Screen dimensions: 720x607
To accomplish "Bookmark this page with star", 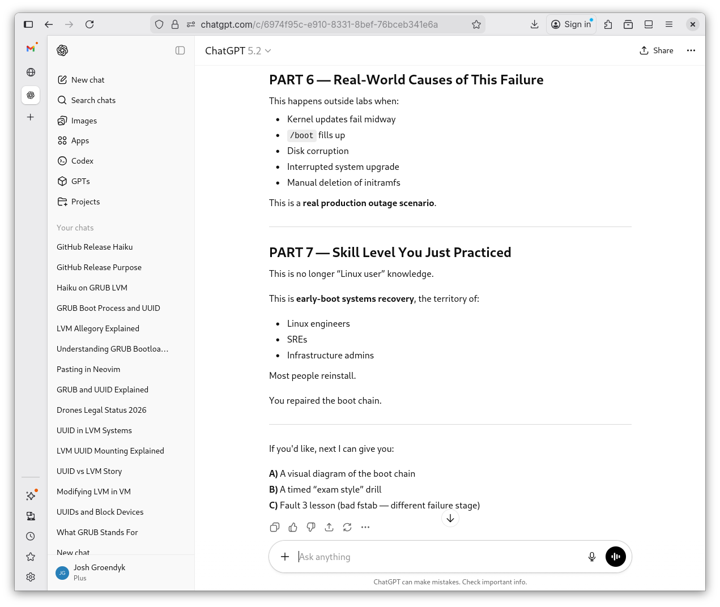I will tap(476, 24).
